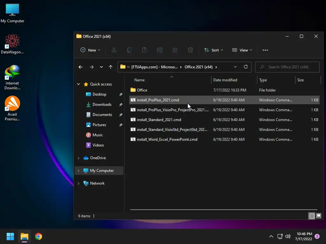Screen dimensions: 326x244
Task: Open Quick access in navigation pane
Action: (x=101, y=84)
